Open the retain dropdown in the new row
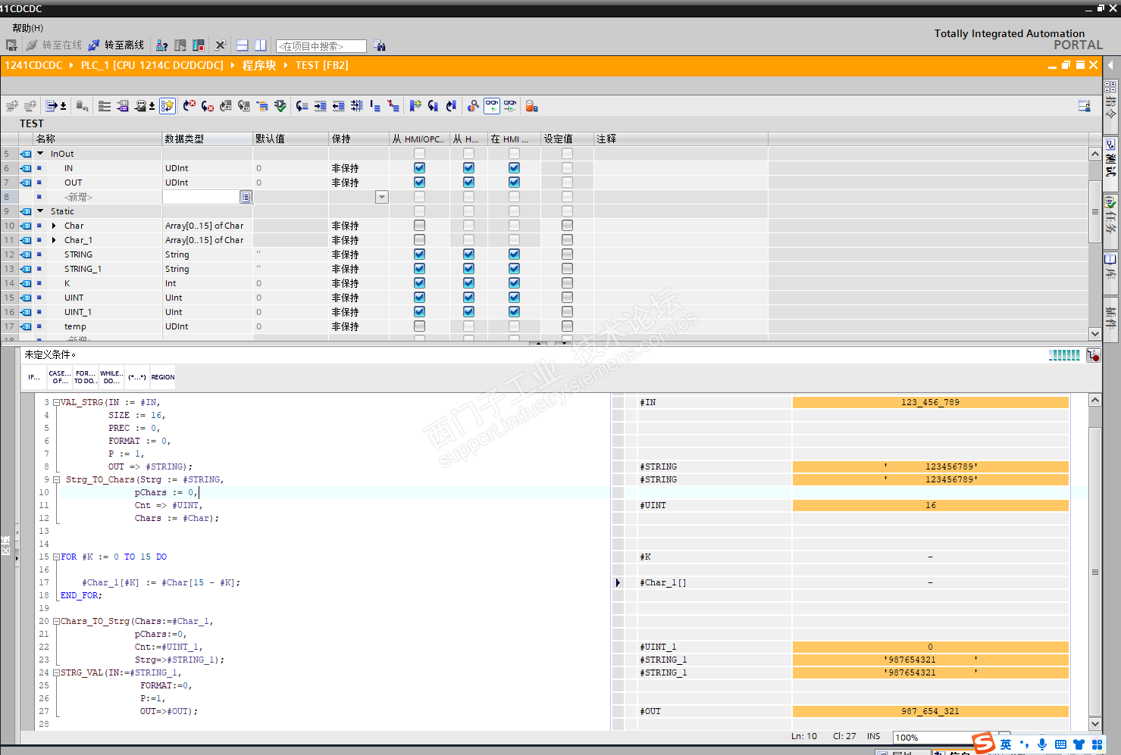Screen dimensions: 1121x755 tap(382, 197)
